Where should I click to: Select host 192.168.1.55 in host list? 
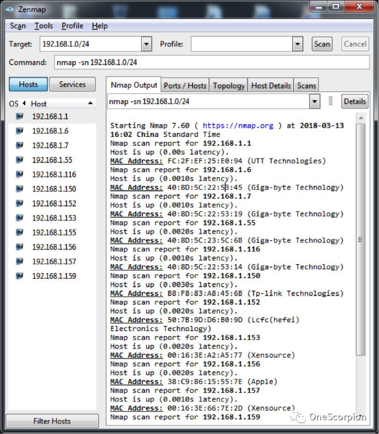pyautogui.click(x=52, y=160)
